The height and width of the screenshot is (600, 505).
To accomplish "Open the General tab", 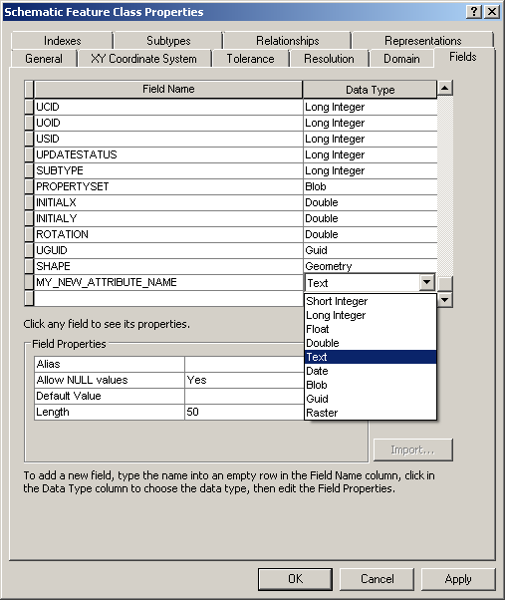I will (x=44, y=59).
